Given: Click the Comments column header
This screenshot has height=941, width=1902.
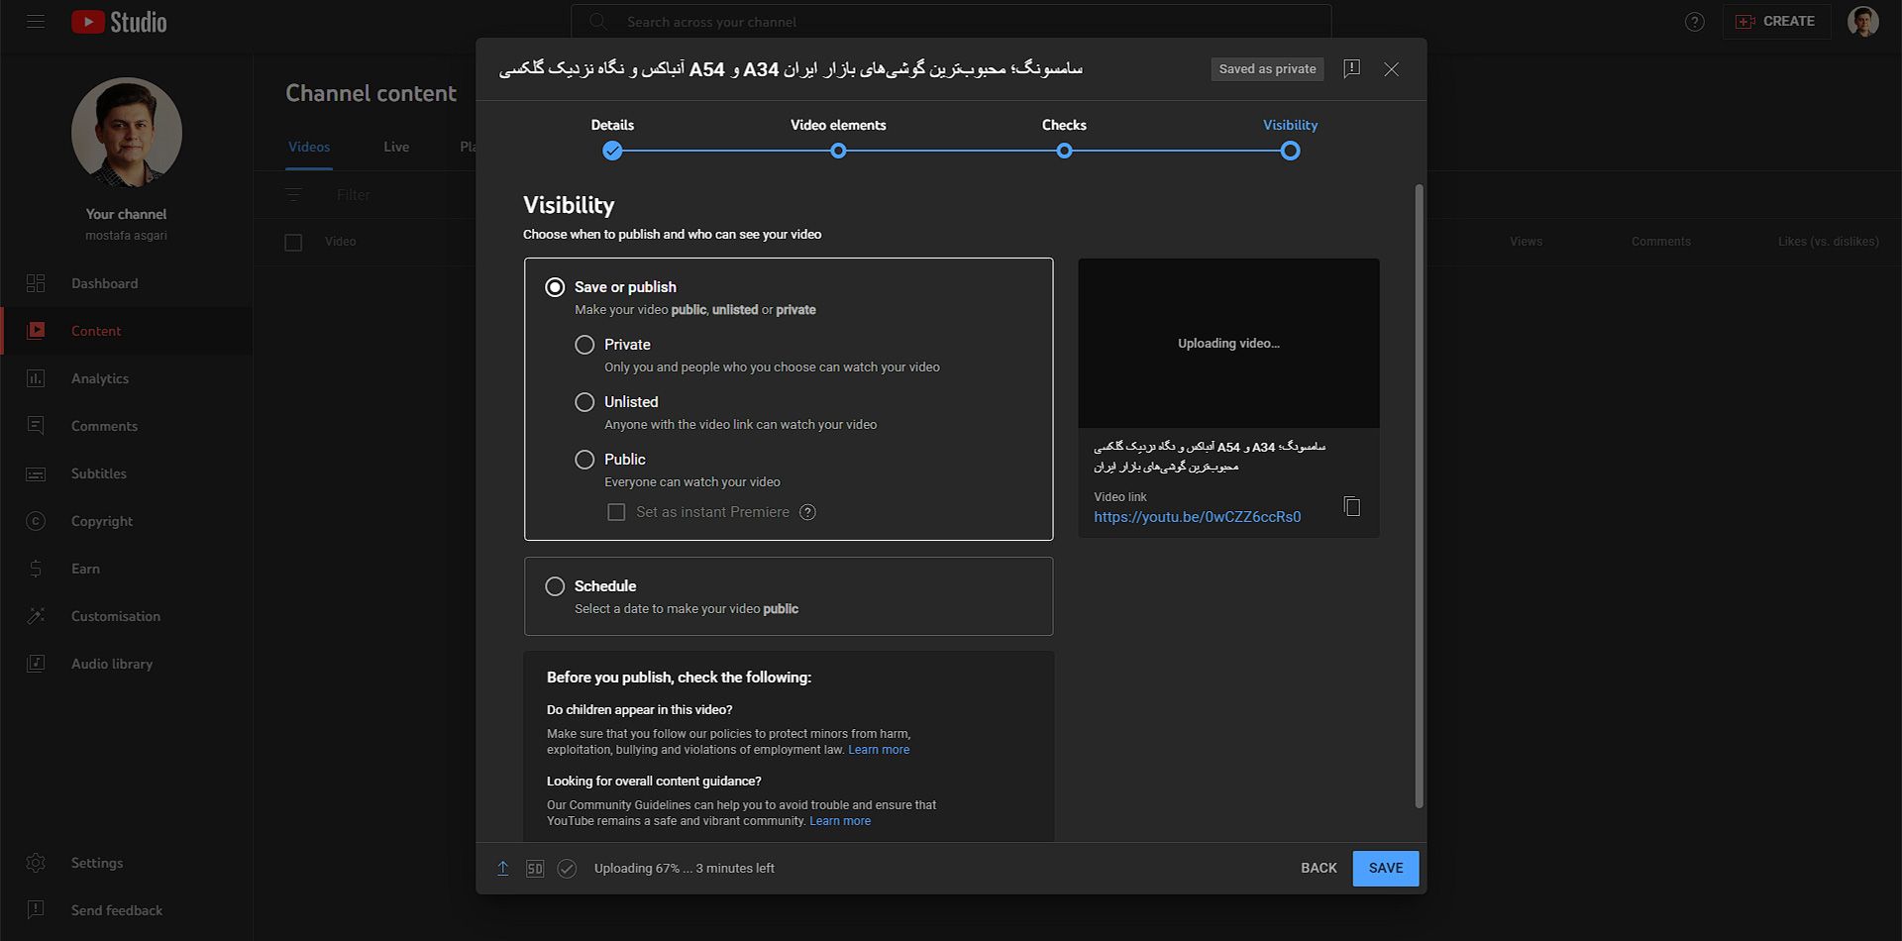Looking at the screenshot, I should [1661, 242].
